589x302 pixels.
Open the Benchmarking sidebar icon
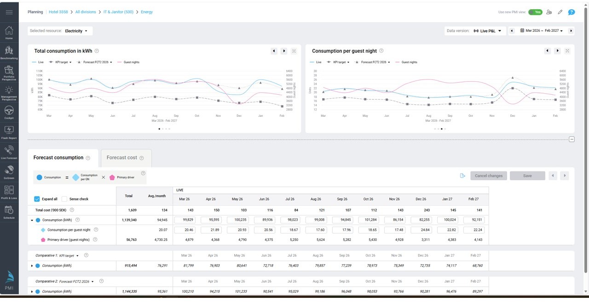coord(9,52)
